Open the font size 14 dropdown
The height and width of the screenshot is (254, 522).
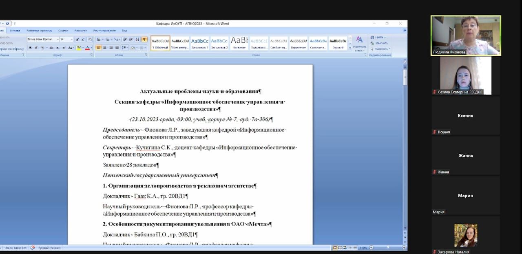[72, 40]
